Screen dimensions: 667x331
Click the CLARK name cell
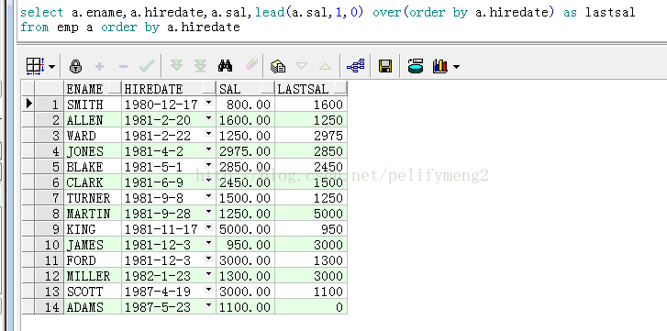point(93,182)
